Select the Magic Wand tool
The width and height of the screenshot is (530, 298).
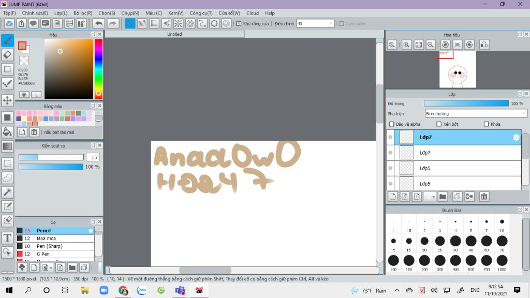(7, 192)
